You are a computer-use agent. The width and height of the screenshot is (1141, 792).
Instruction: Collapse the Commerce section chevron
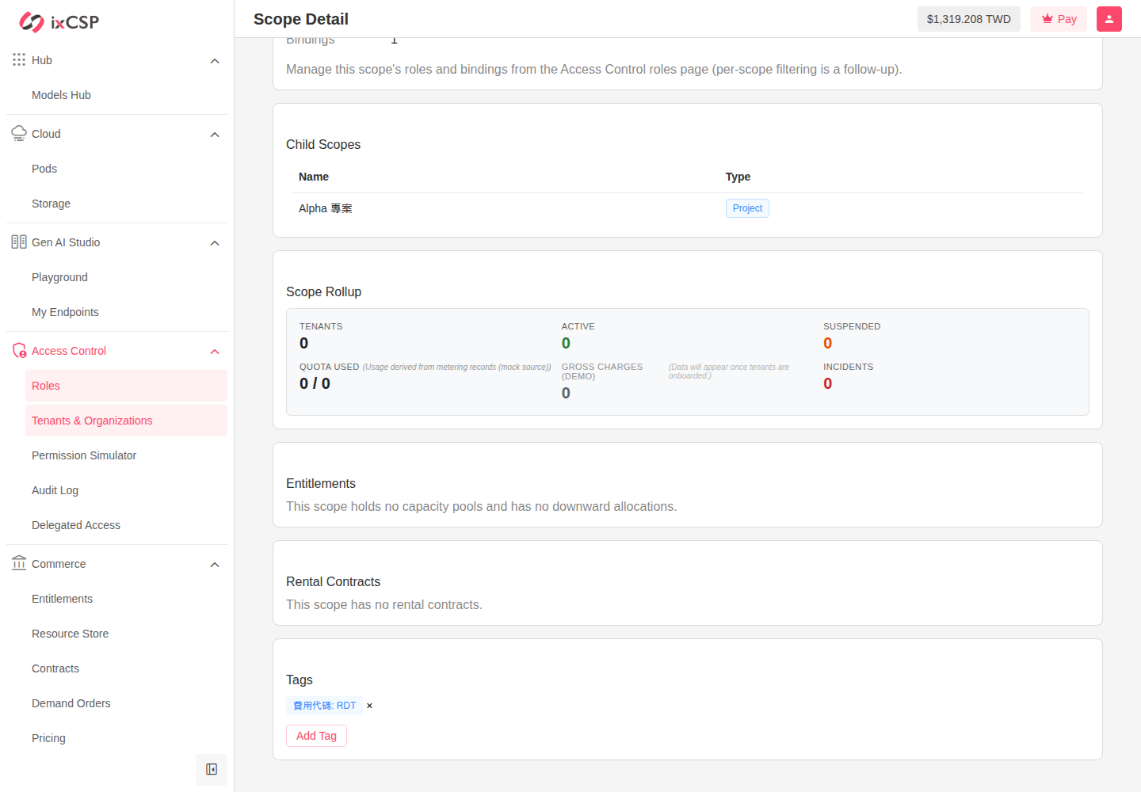pos(215,565)
